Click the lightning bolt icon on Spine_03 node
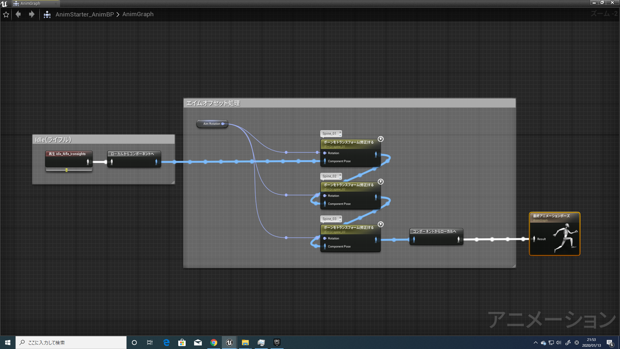 click(381, 224)
